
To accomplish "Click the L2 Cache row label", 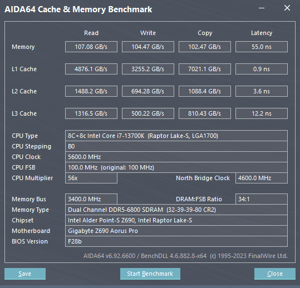I will (x=24, y=91).
